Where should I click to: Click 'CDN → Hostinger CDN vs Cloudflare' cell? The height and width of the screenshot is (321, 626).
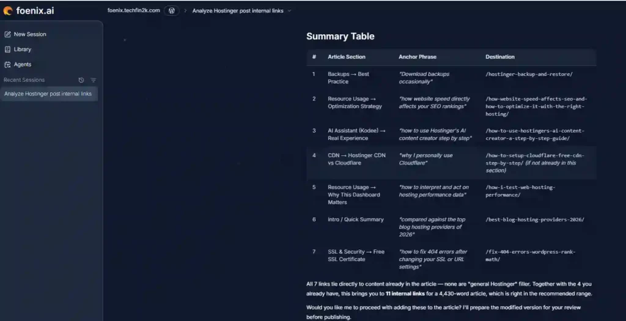tap(356, 159)
